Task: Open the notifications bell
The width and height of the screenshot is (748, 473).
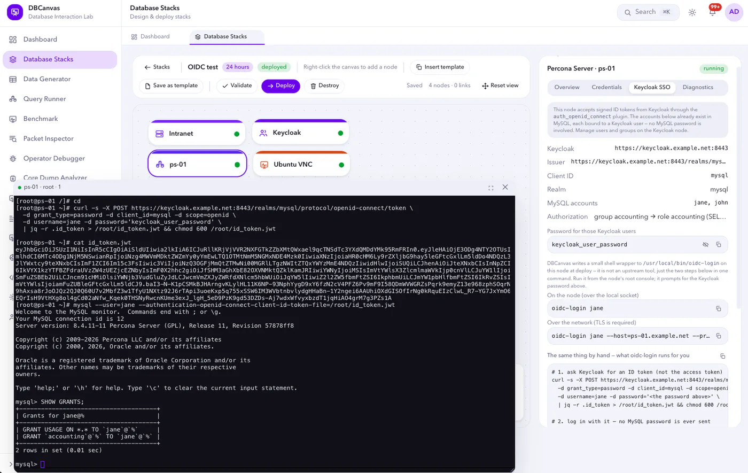Action: pos(712,12)
